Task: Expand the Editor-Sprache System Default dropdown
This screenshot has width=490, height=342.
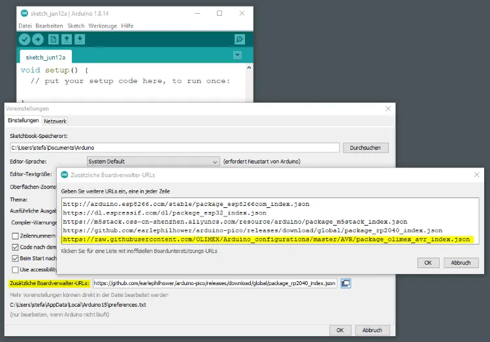Action: [153, 162]
